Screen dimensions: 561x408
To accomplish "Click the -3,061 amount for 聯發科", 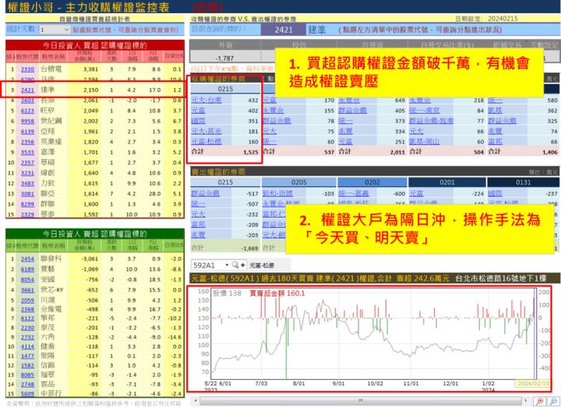I will point(90,259).
